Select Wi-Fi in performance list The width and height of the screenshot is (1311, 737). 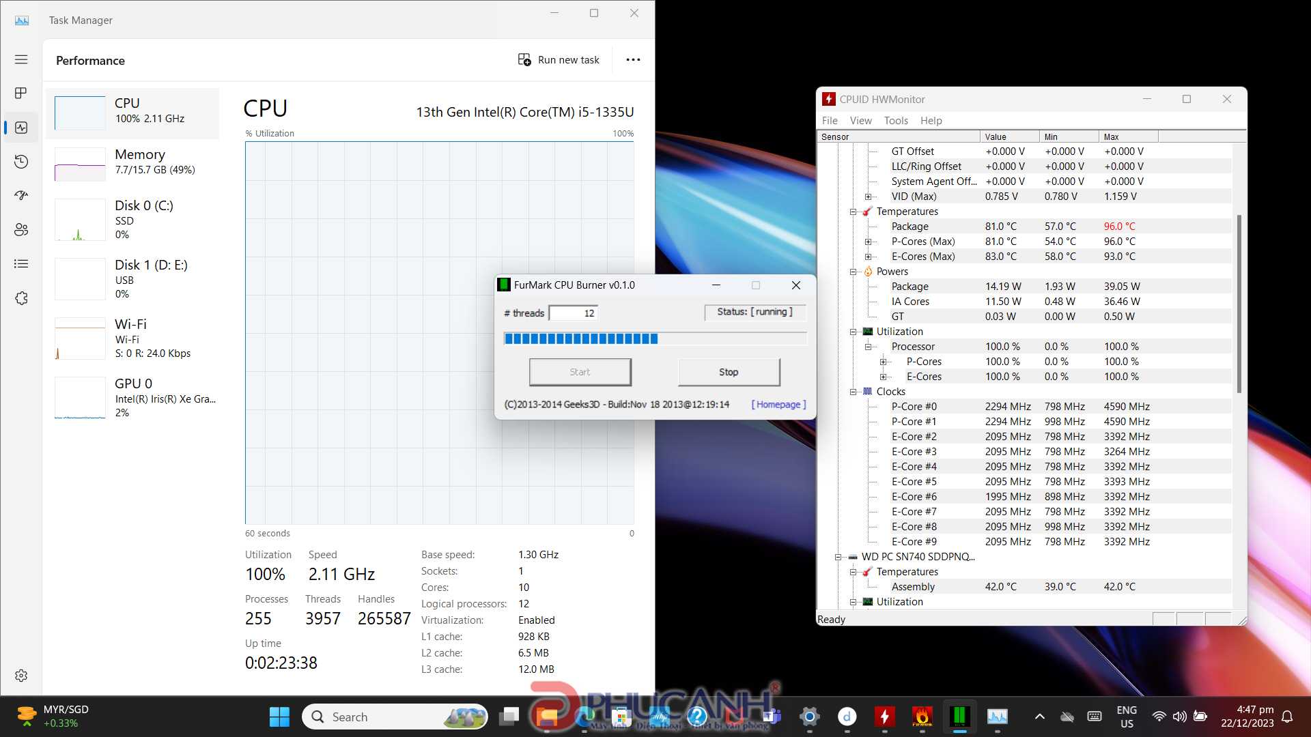pyautogui.click(x=132, y=338)
